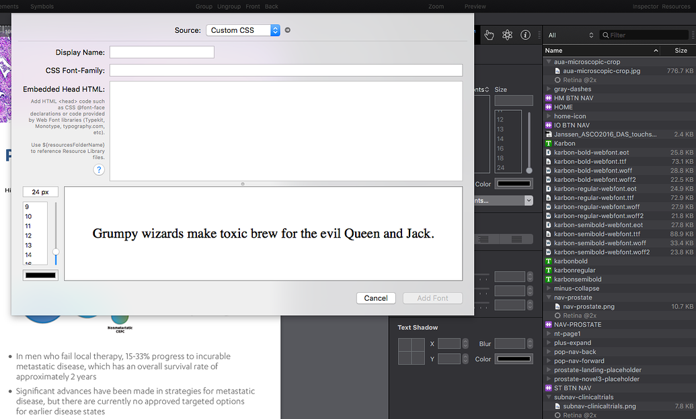The height and width of the screenshot is (419, 696).
Task: Open the Actions inspector hand icon
Action: point(489,35)
